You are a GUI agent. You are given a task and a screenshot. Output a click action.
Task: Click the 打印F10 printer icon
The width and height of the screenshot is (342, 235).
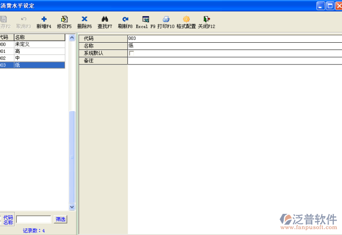[166, 20]
